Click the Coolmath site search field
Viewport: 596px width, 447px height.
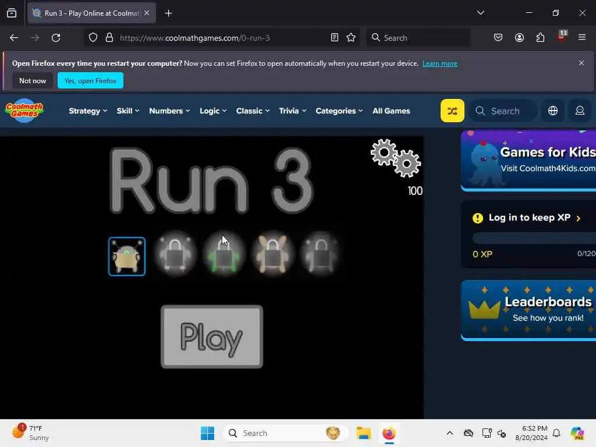(x=503, y=111)
